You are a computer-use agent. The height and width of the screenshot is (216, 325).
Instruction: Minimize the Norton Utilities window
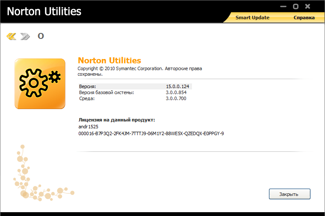pyautogui.click(x=283, y=6)
